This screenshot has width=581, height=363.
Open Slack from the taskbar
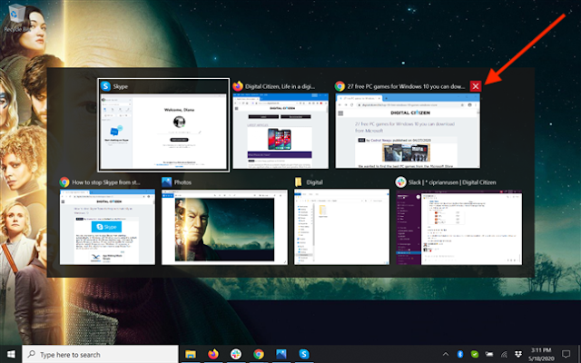coord(236,354)
